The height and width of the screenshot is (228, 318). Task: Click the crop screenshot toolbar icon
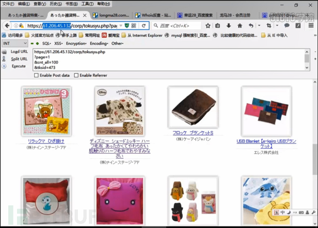pyautogui.click(x=269, y=26)
